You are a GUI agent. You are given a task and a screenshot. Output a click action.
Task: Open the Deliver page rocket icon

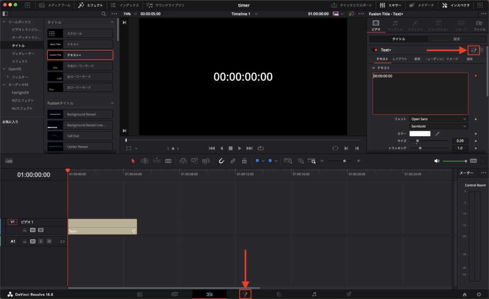point(349,294)
